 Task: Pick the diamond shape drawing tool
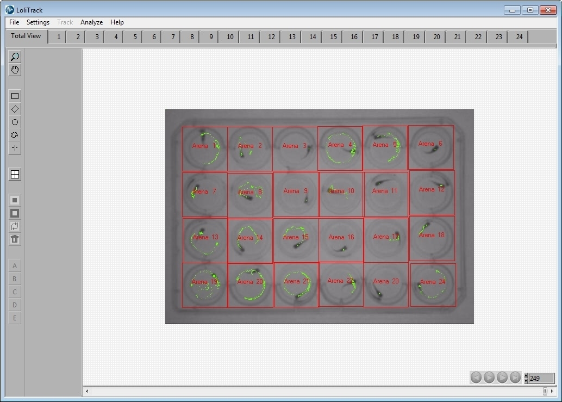tap(15, 109)
